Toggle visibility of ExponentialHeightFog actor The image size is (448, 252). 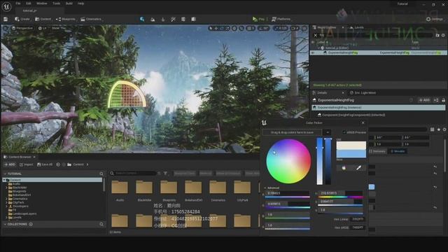pos(313,52)
